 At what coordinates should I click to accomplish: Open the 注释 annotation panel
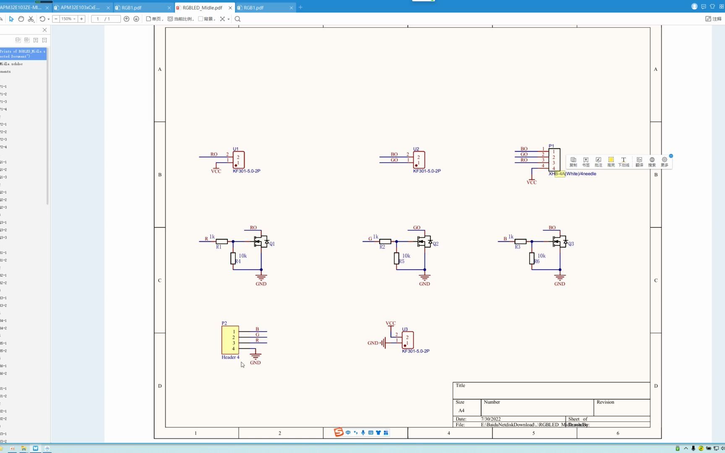(x=713, y=19)
